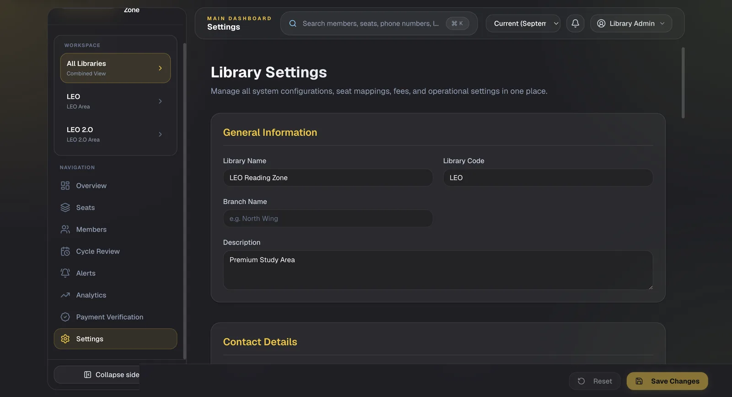
Task: Open the Library Admin account menu
Action: coord(631,23)
